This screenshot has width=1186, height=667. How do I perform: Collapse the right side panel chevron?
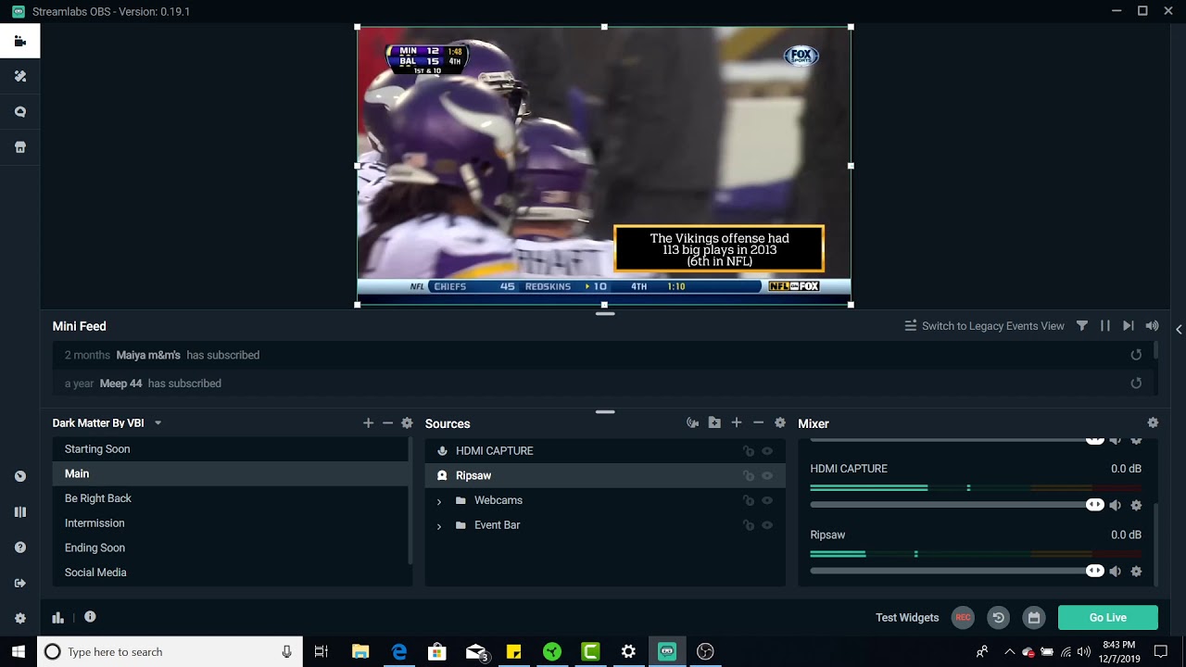[x=1179, y=329]
